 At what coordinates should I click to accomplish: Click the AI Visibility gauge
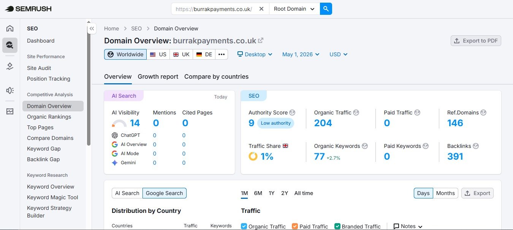(119, 124)
